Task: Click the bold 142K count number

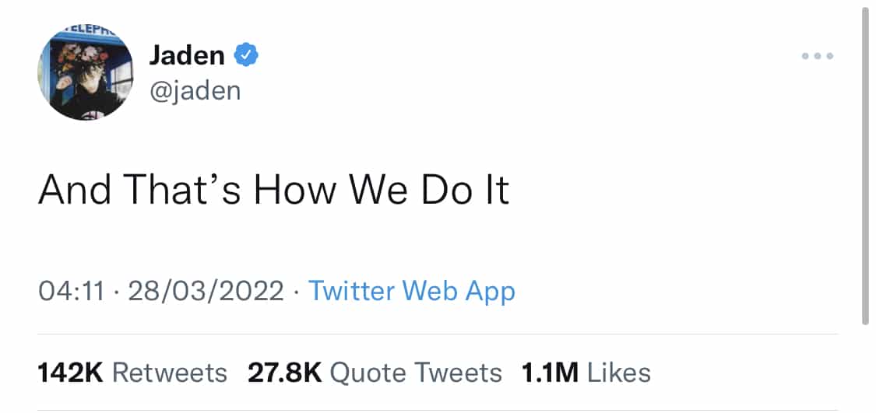Action: coord(70,373)
